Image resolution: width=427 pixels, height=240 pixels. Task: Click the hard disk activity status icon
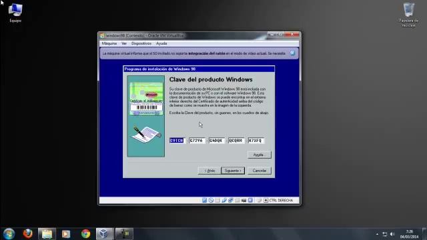(205, 200)
